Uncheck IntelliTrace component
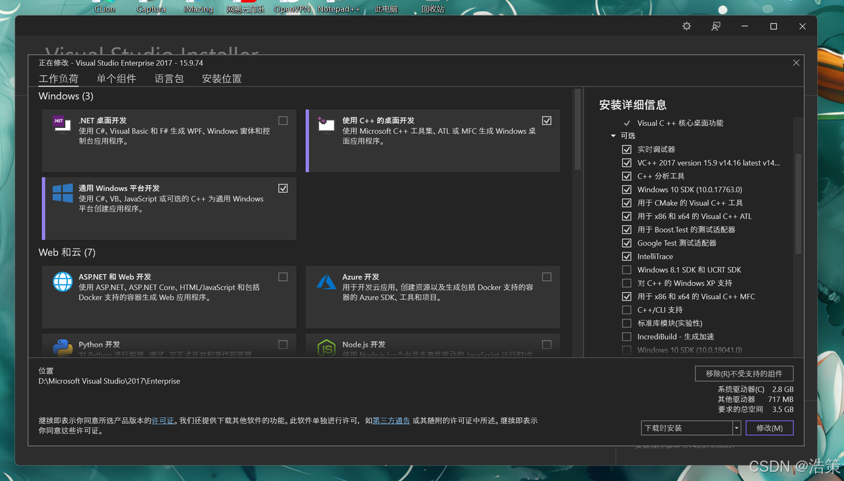The image size is (844, 481). click(x=626, y=256)
